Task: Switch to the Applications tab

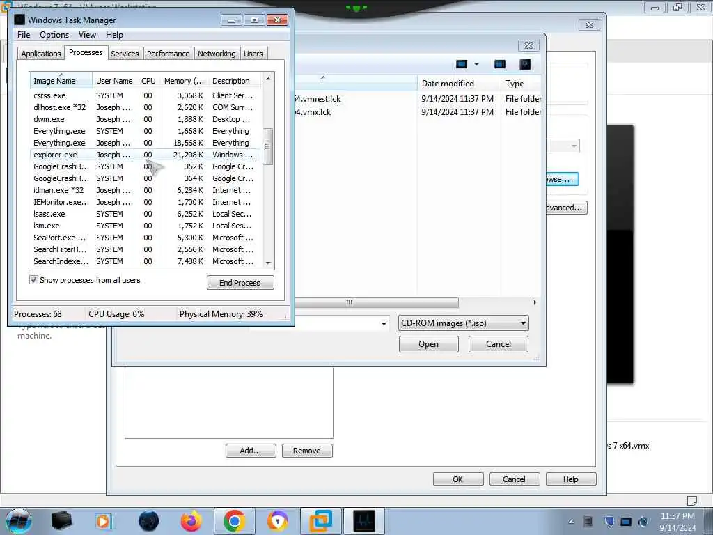Action: 41,54
